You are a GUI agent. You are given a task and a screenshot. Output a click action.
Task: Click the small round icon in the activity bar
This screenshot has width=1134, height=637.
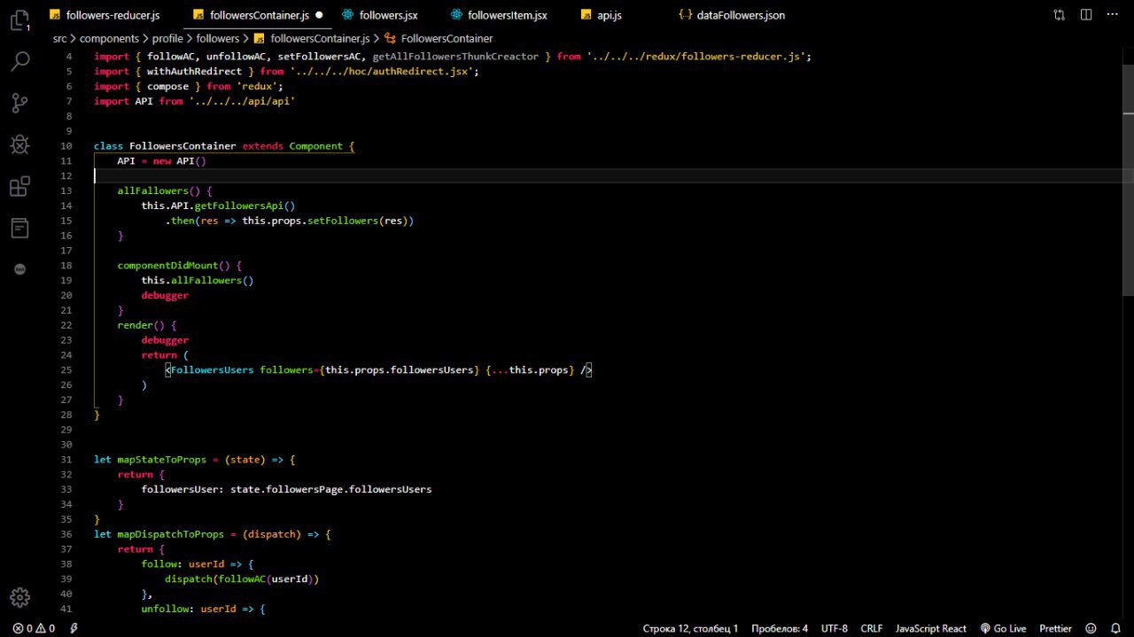19,269
